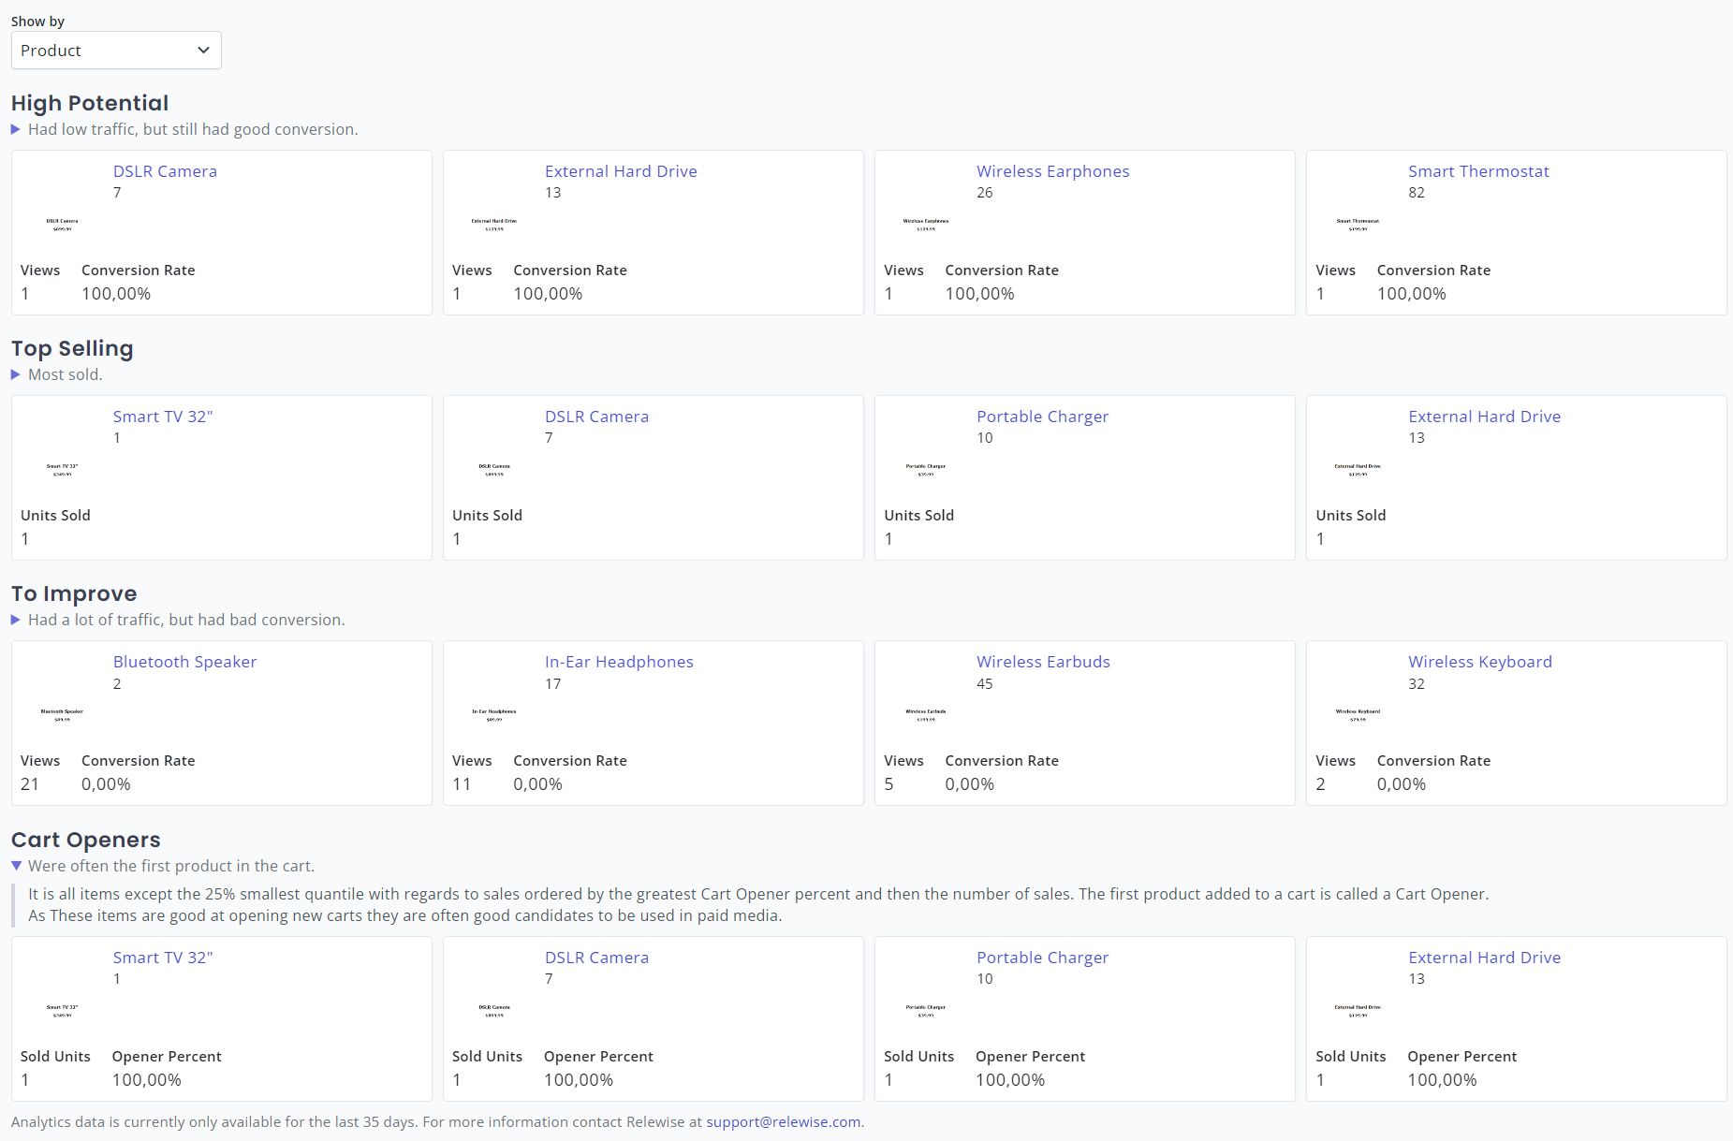Click the support@relewise.com email link
This screenshot has width=1733, height=1141.
pyautogui.click(x=783, y=1121)
